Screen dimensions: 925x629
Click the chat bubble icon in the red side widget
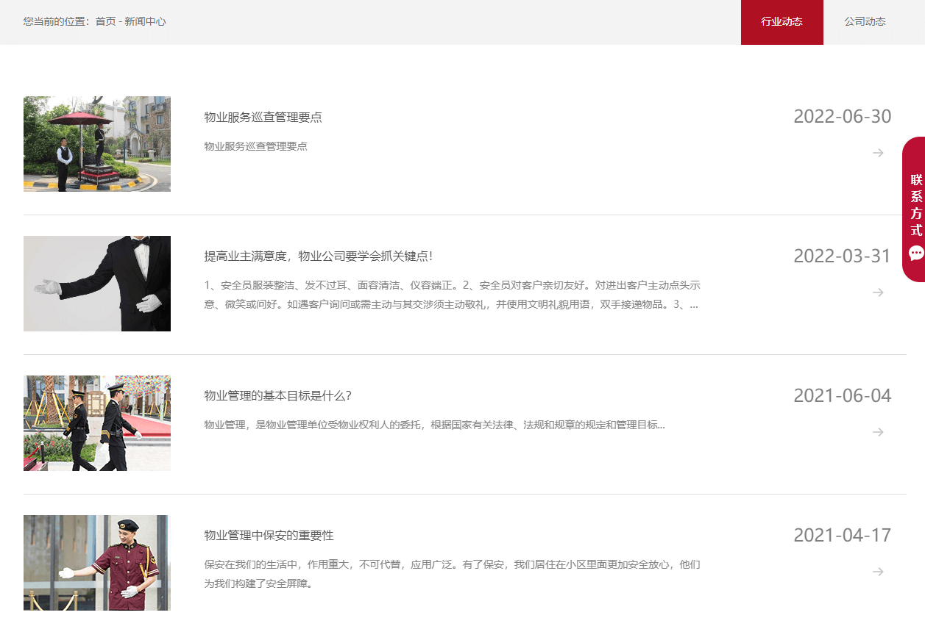(916, 254)
